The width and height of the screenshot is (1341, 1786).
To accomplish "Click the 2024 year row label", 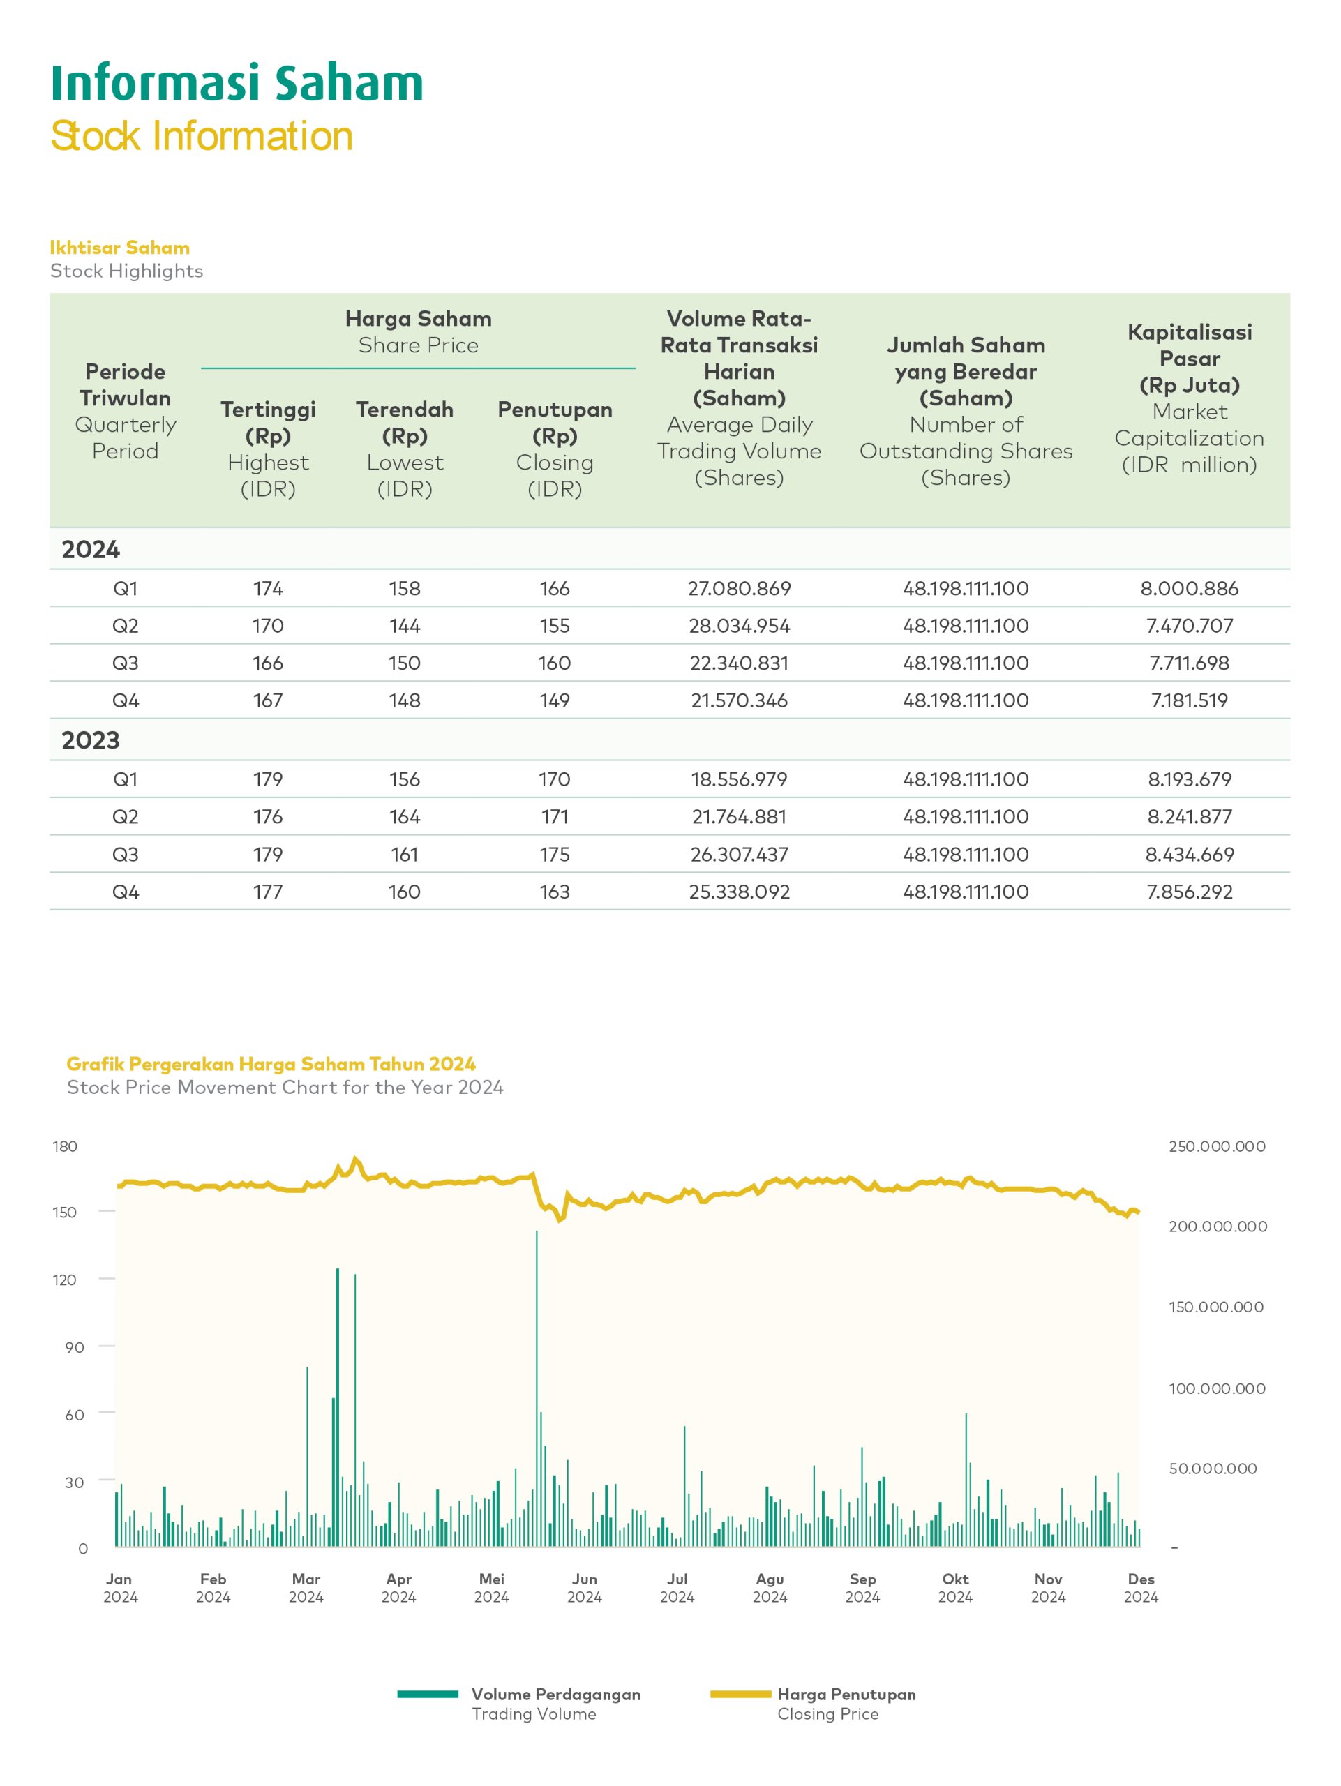I will click(91, 550).
